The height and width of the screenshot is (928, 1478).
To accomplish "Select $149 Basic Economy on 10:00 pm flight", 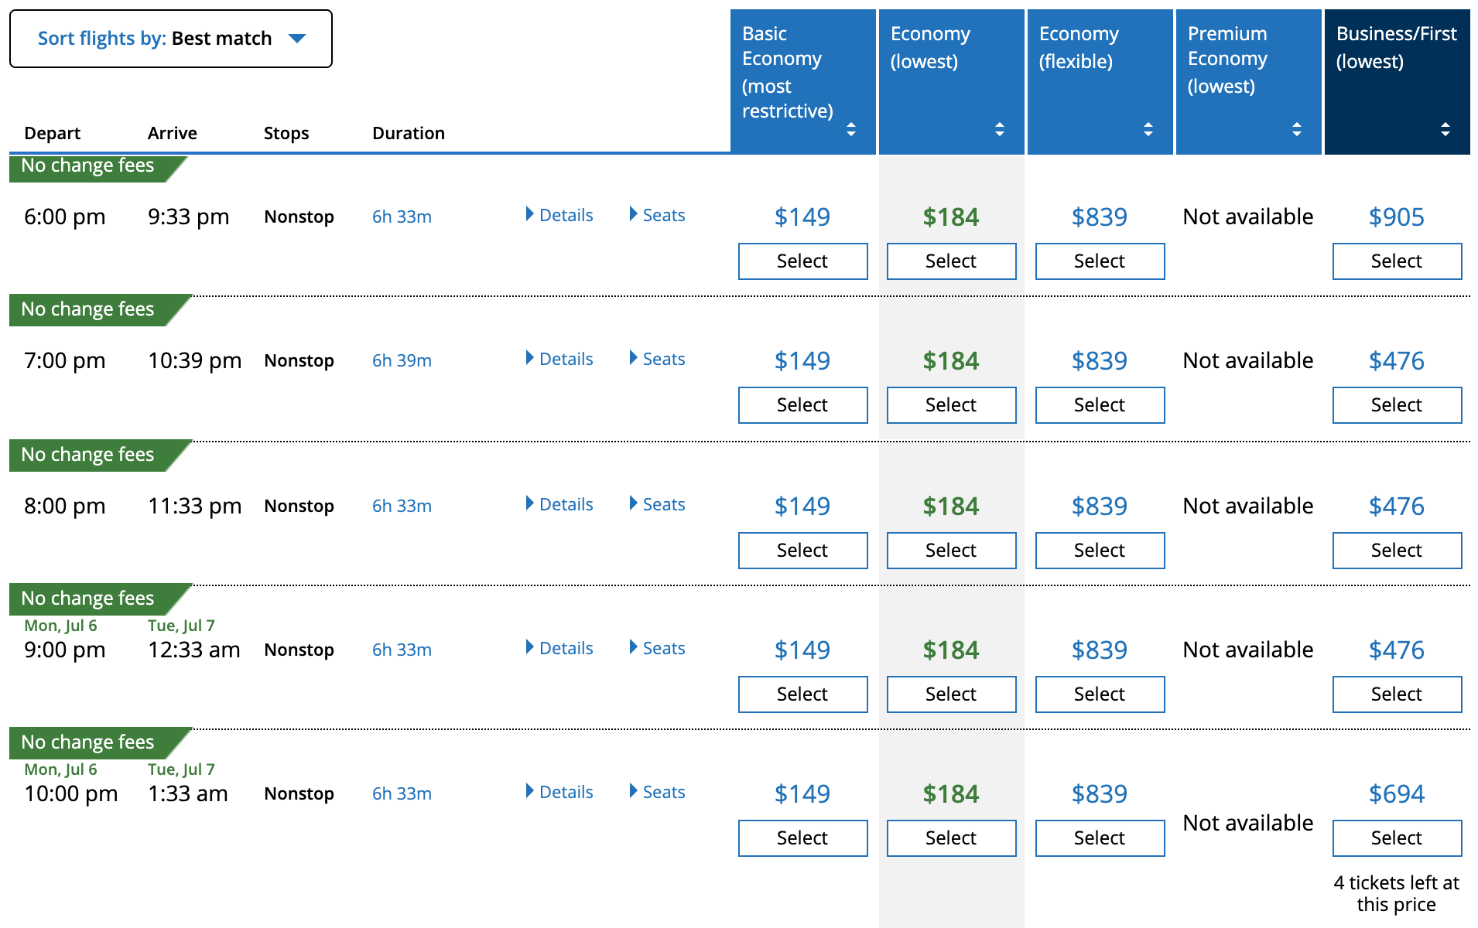I will click(x=803, y=838).
